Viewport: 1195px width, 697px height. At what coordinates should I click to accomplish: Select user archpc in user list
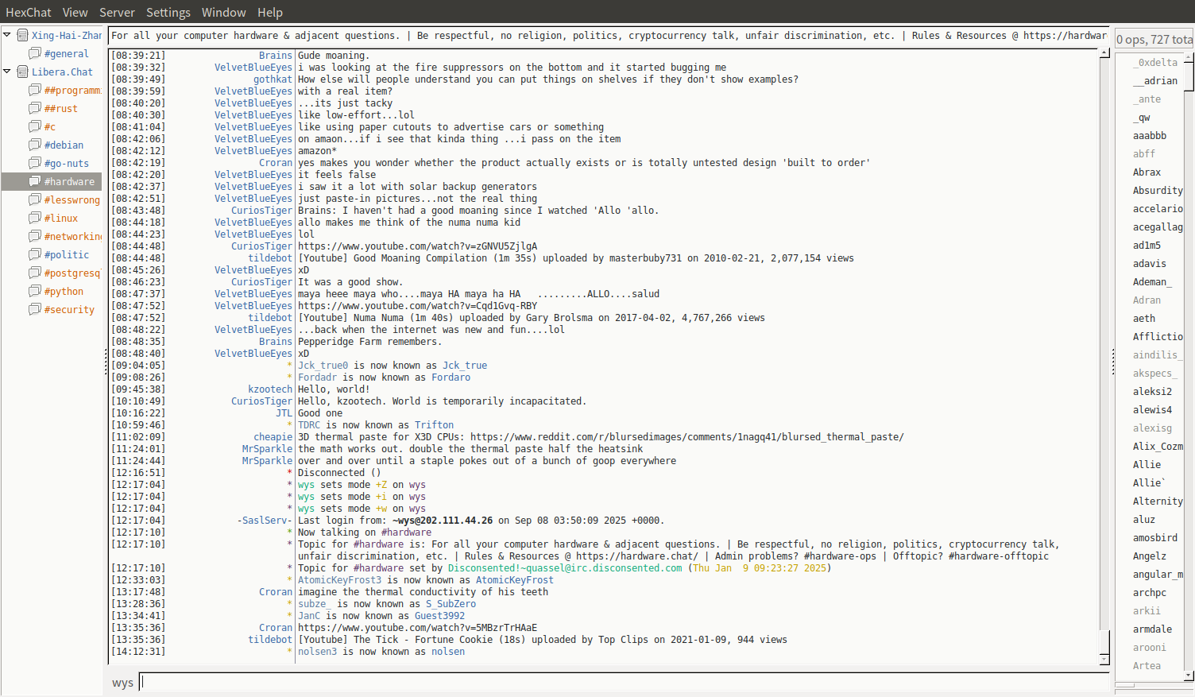(1150, 592)
